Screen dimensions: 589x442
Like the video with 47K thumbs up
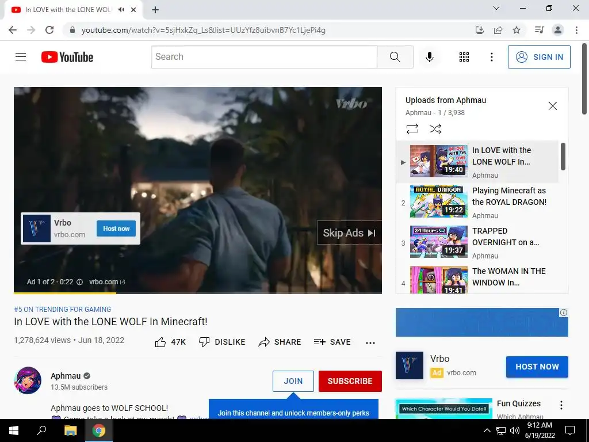click(170, 342)
